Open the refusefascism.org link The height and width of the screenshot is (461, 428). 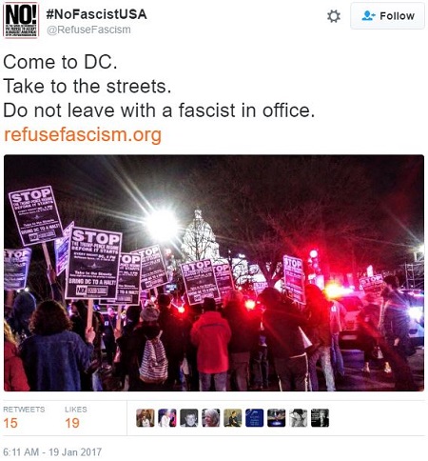click(83, 134)
